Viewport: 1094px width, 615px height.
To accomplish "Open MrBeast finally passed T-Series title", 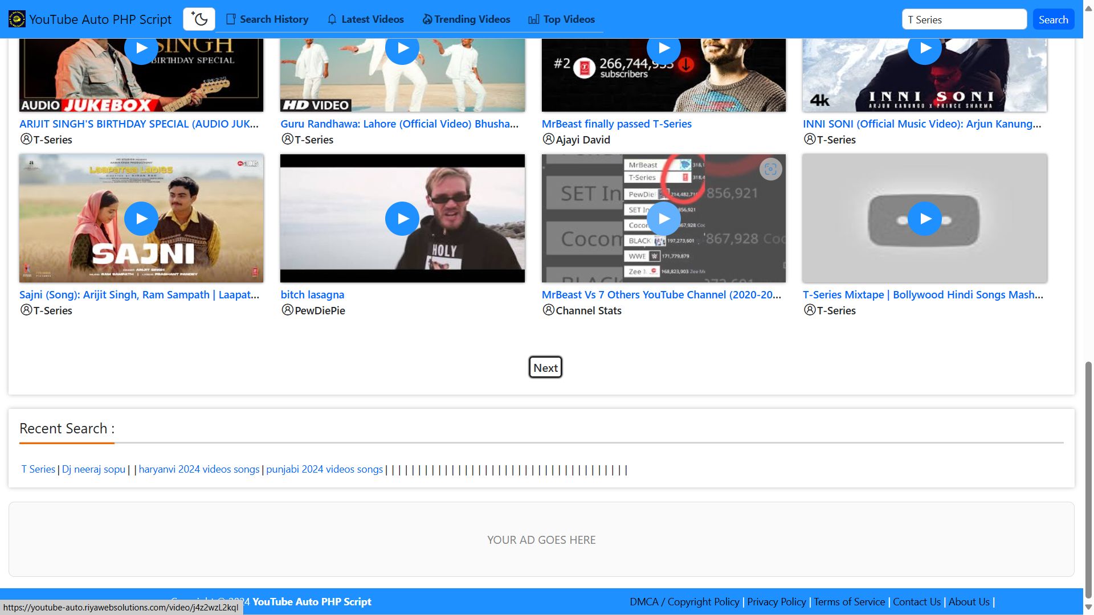I will 616,124.
